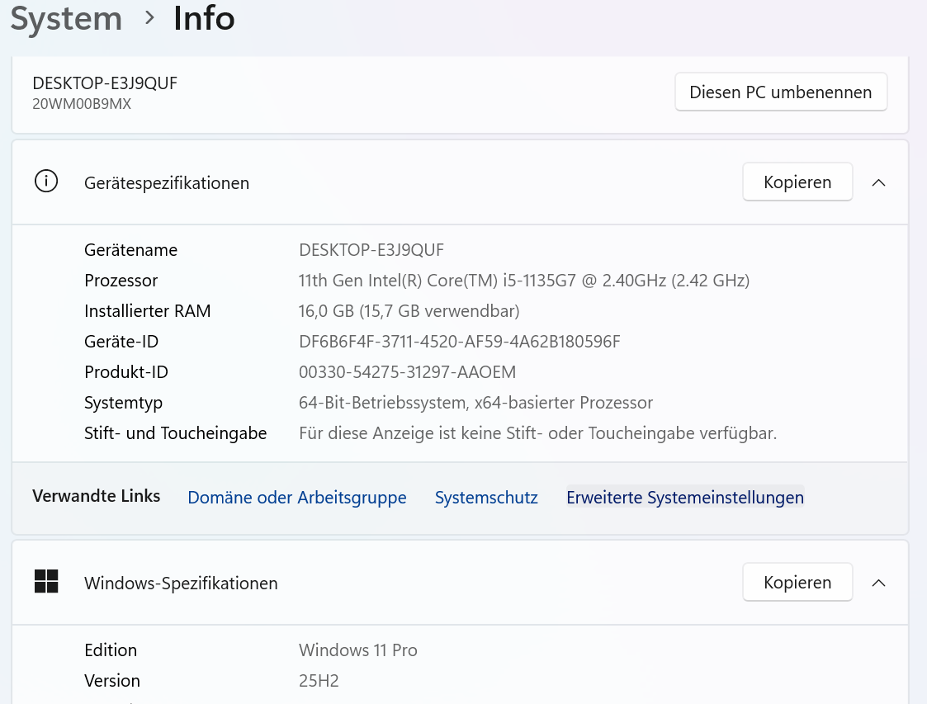Image resolution: width=927 pixels, height=704 pixels.
Task: Select the header PC name DESKTOP-E3J9QUF
Action: 105,83
